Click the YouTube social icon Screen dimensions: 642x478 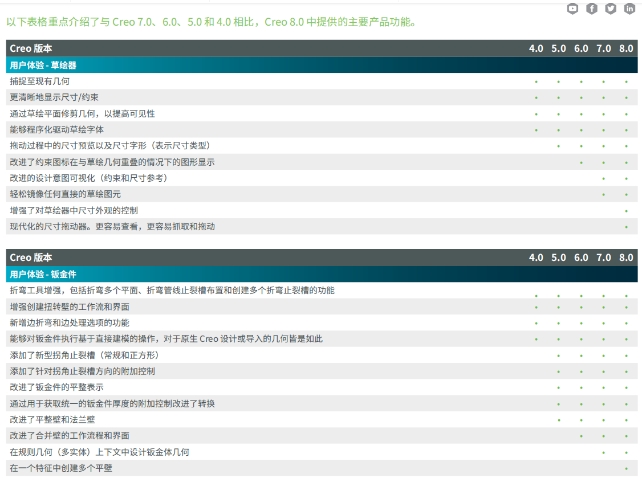click(572, 9)
